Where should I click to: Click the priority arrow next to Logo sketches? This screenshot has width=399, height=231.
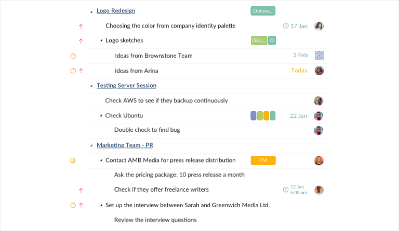81,41
